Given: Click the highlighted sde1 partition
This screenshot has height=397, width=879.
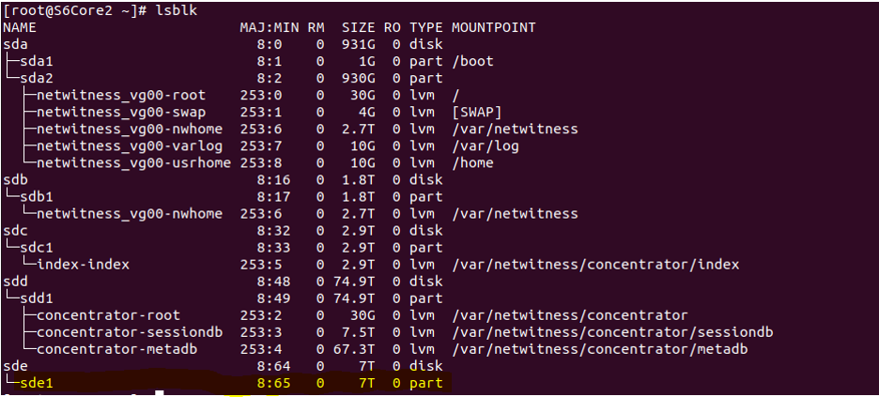Looking at the screenshot, I should 38,383.
